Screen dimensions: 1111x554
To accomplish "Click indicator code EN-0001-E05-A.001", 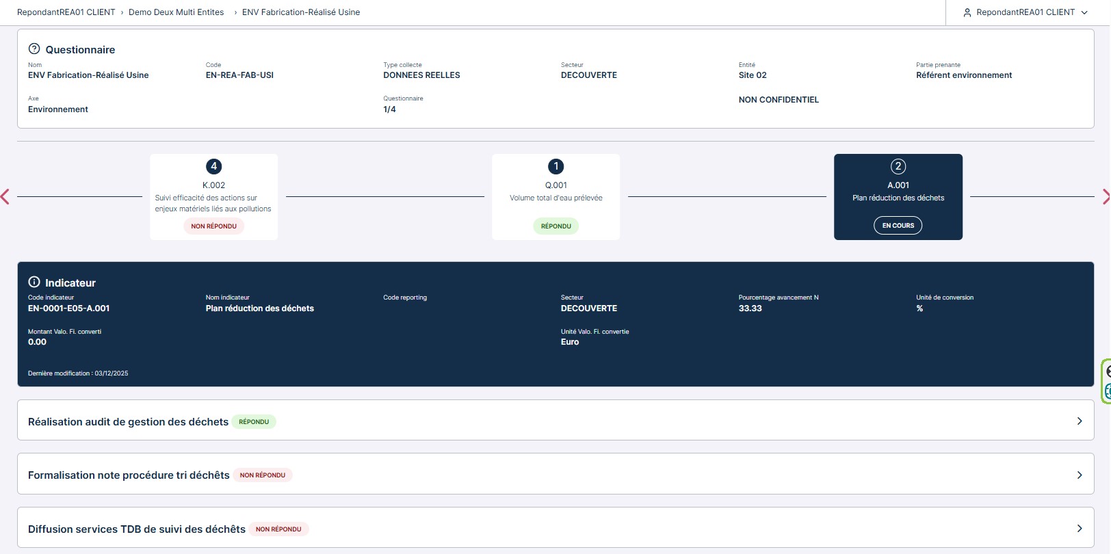I will [68, 308].
